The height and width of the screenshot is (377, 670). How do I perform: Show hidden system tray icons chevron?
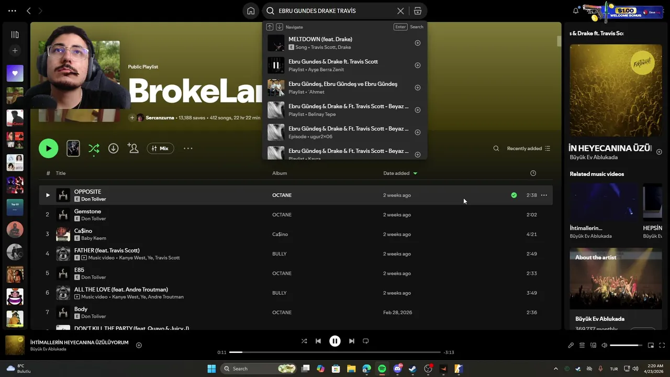[x=556, y=369]
